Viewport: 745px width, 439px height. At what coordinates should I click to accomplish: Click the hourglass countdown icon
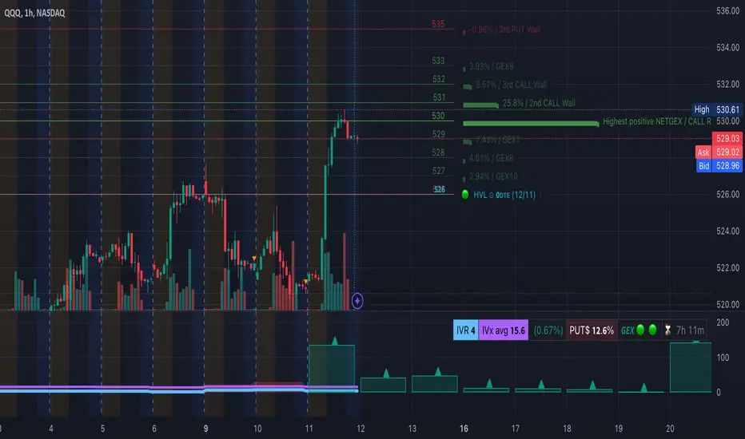pyautogui.click(x=667, y=330)
